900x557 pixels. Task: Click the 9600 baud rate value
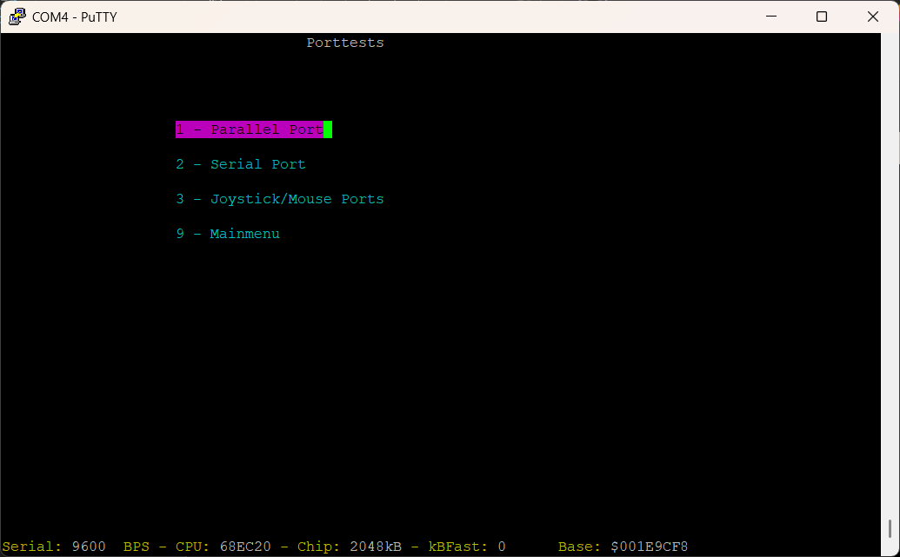pos(89,547)
